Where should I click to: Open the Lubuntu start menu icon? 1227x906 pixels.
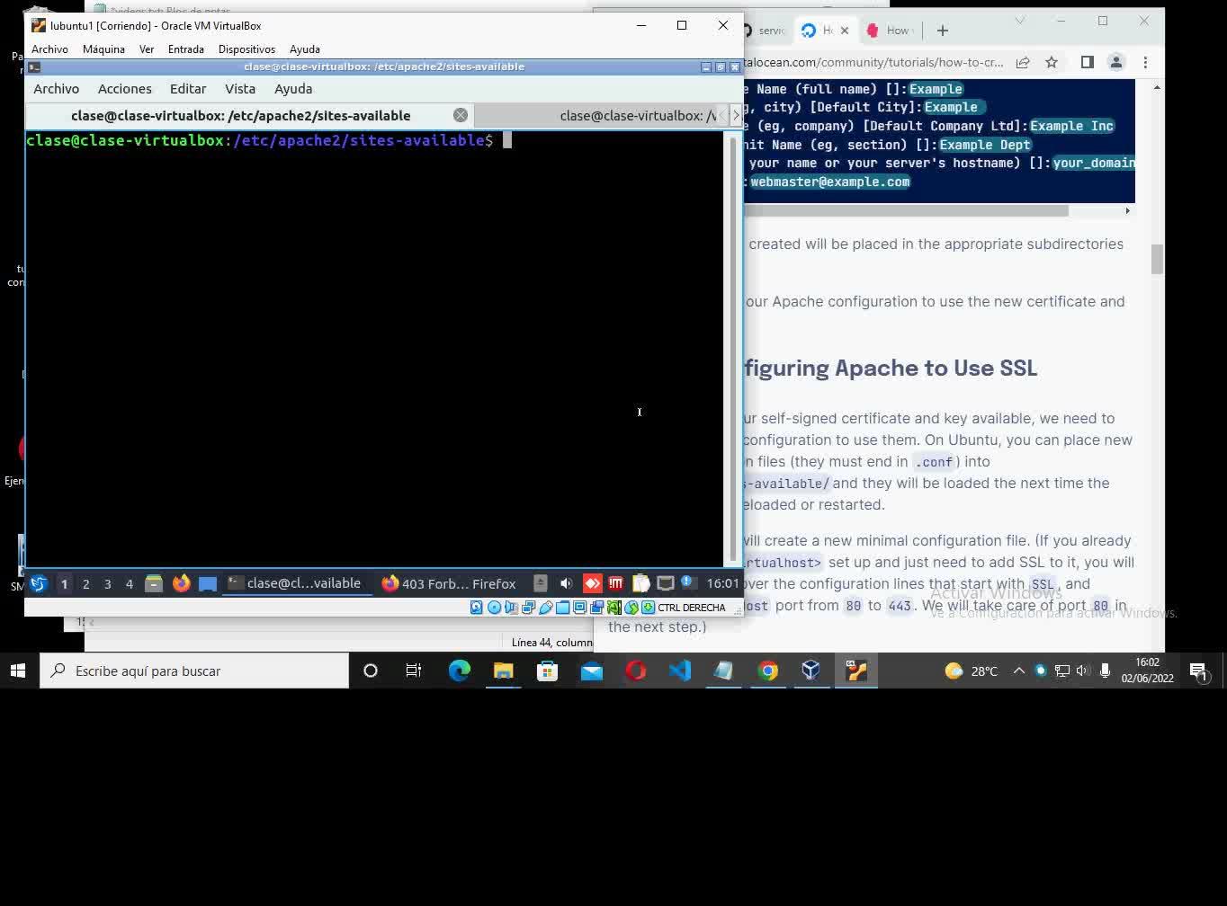(38, 583)
